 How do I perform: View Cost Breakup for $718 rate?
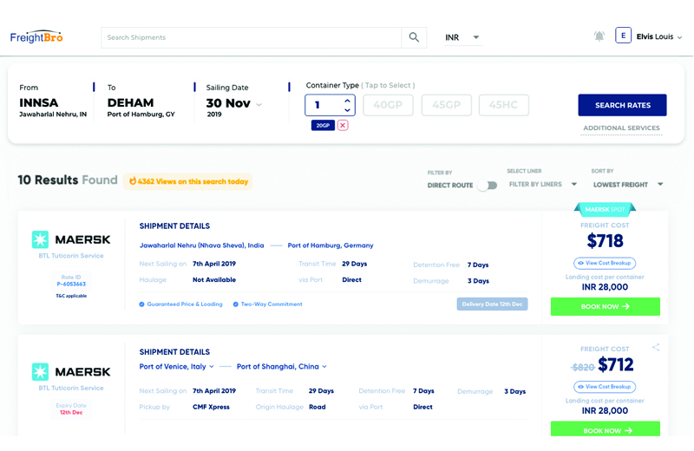tap(605, 263)
